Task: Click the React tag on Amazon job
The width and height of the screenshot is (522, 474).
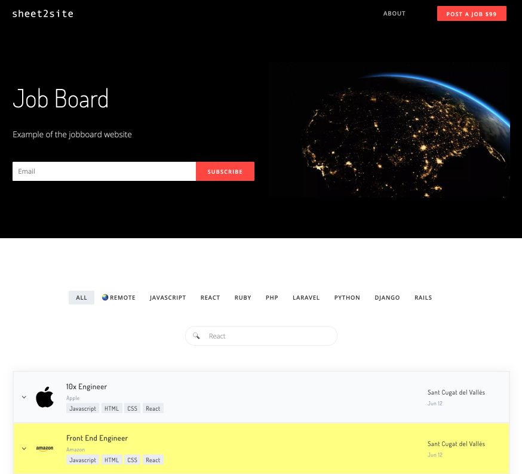Action: [x=153, y=460]
